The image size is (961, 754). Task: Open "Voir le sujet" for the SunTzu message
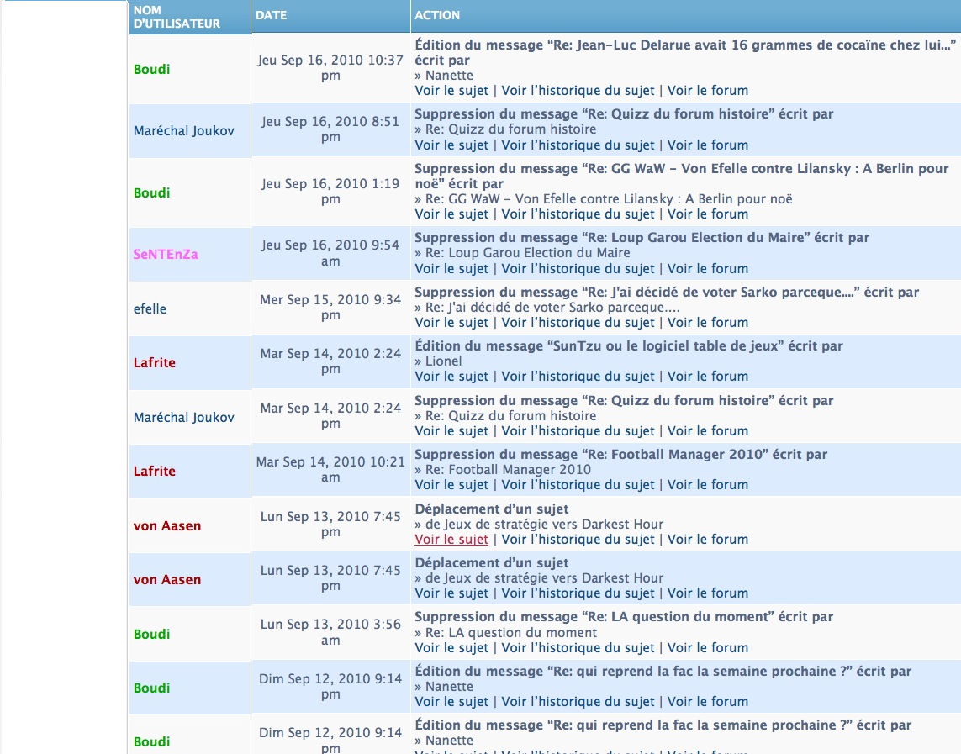click(451, 377)
